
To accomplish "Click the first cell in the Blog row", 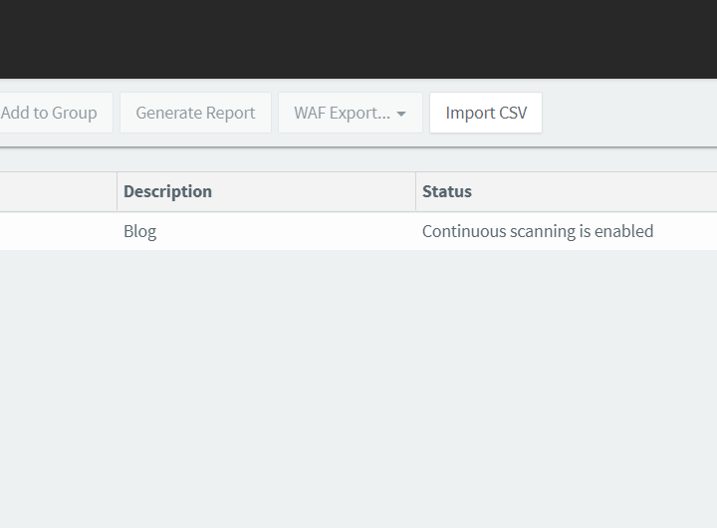I will [x=58, y=231].
